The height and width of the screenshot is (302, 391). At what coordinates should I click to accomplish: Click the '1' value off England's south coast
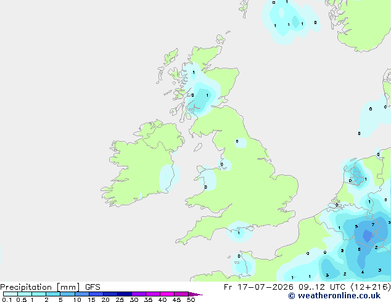239,233
